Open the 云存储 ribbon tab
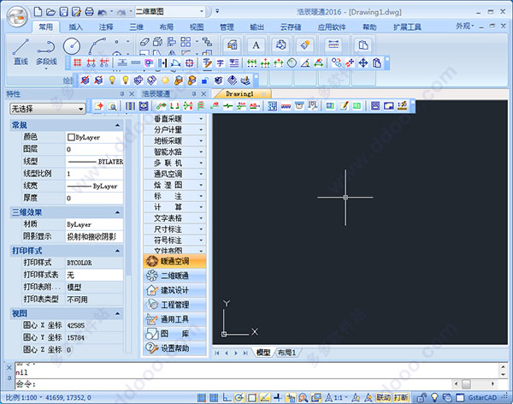The height and width of the screenshot is (404, 513). [x=290, y=27]
